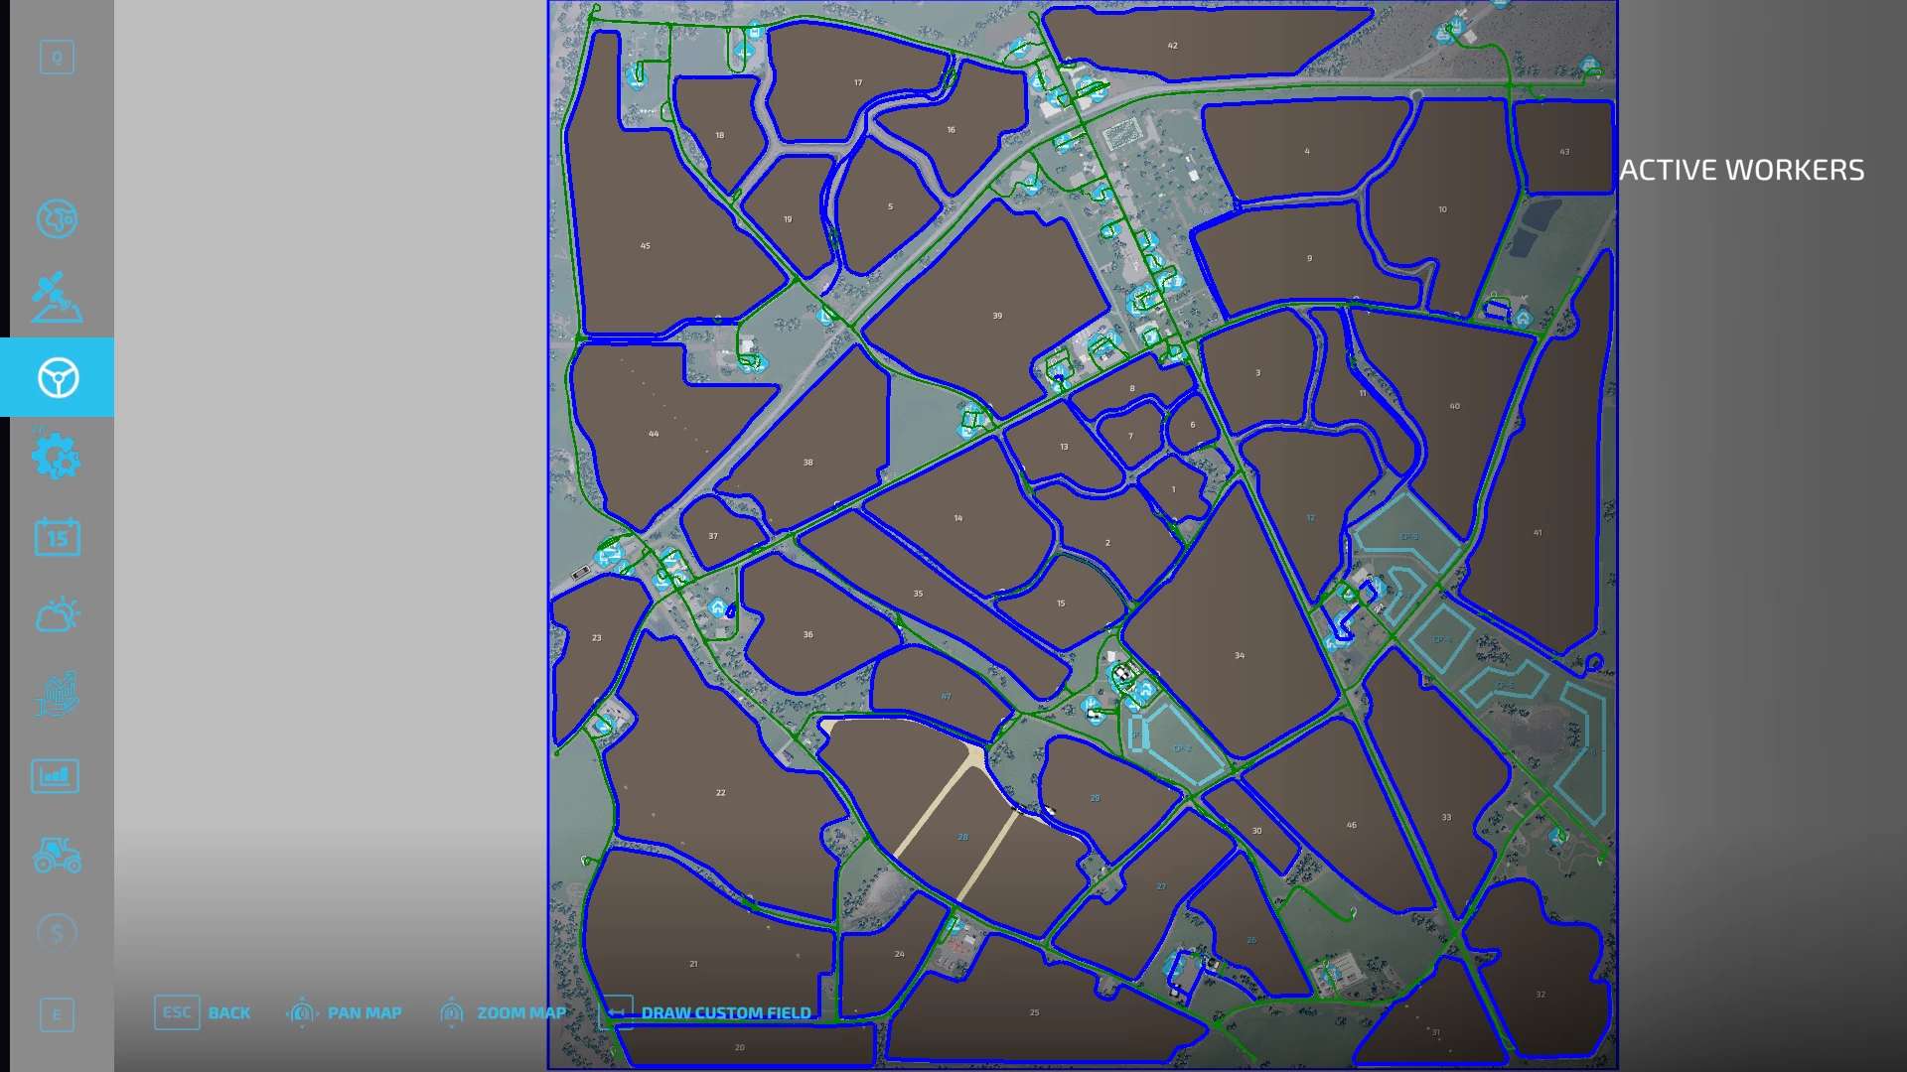1907x1072 pixels.
Task: Click the ESC Back button
Action: coord(203,1012)
